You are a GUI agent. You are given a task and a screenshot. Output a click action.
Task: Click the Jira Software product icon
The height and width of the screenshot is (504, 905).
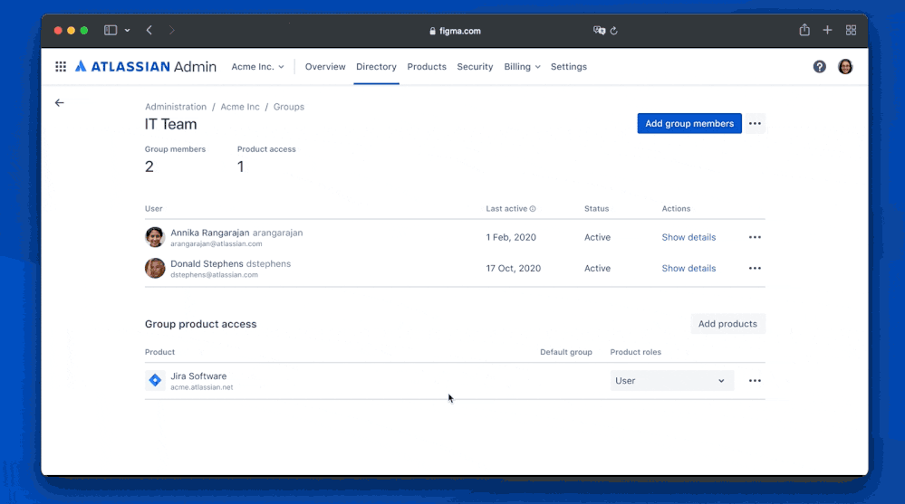coord(155,380)
